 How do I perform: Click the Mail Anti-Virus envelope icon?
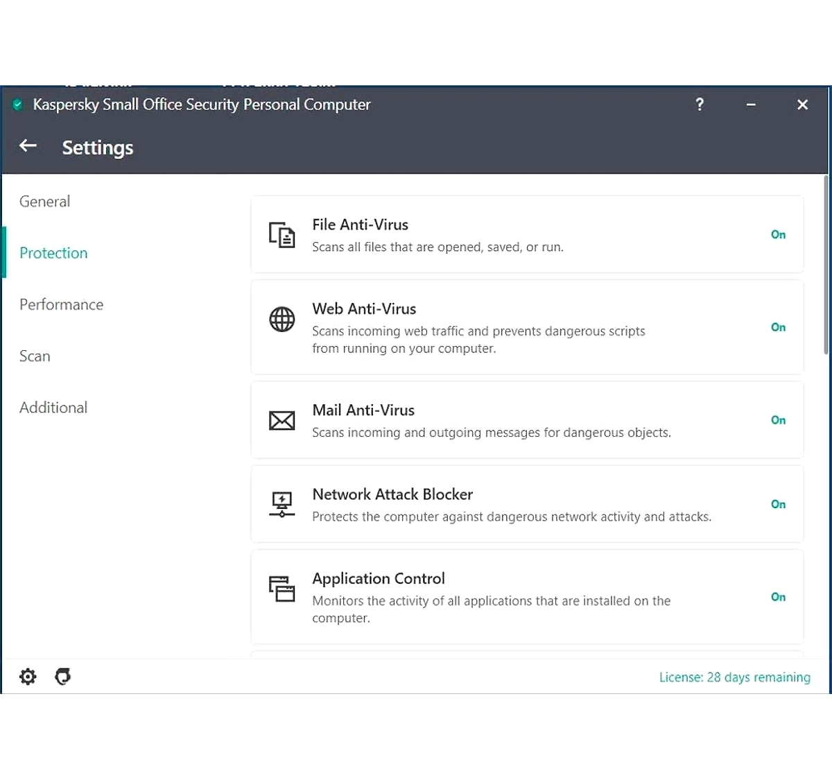click(x=281, y=420)
